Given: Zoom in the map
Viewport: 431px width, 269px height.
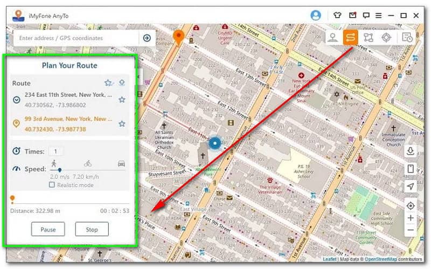Looking at the screenshot, I should (x=411, y=218).
